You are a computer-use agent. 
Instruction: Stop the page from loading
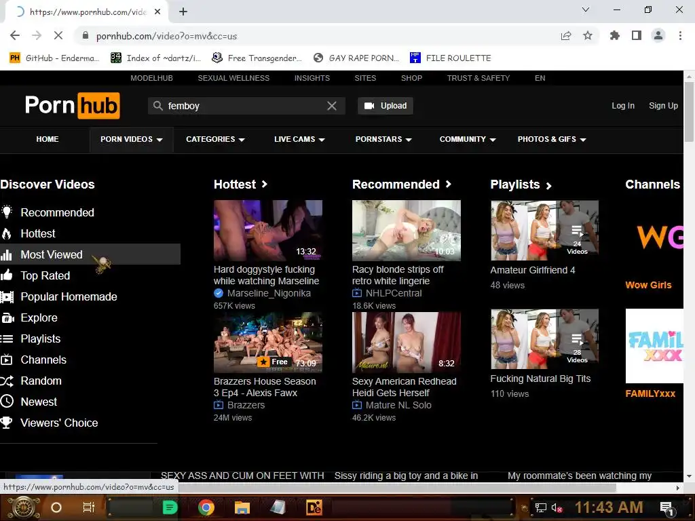tap(58, 35)
